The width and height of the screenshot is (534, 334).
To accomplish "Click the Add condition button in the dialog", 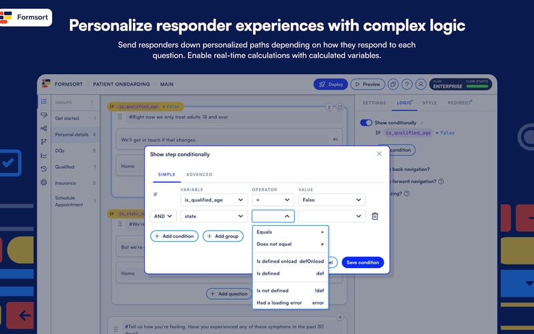I will click(174, 236).
